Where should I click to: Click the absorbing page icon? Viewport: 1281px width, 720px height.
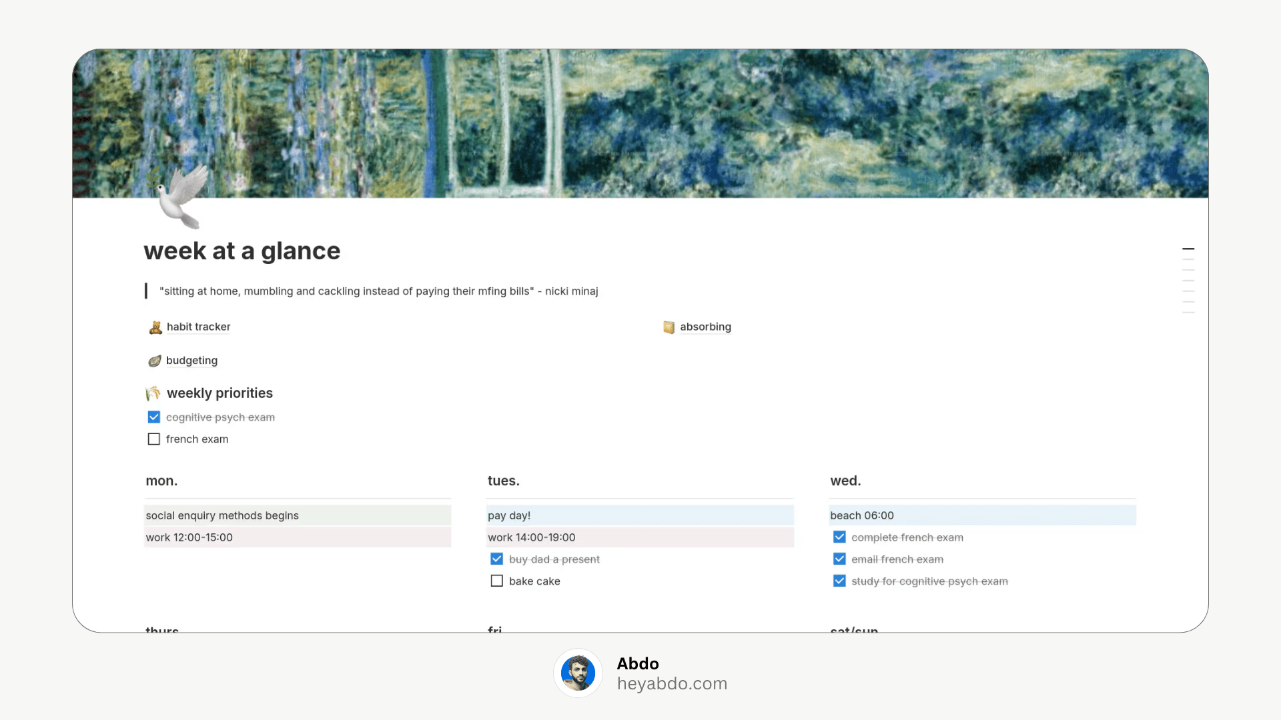(669, 327)
